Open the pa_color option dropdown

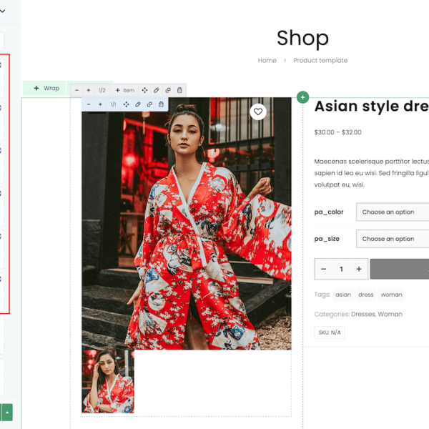[x=393, y=212]
